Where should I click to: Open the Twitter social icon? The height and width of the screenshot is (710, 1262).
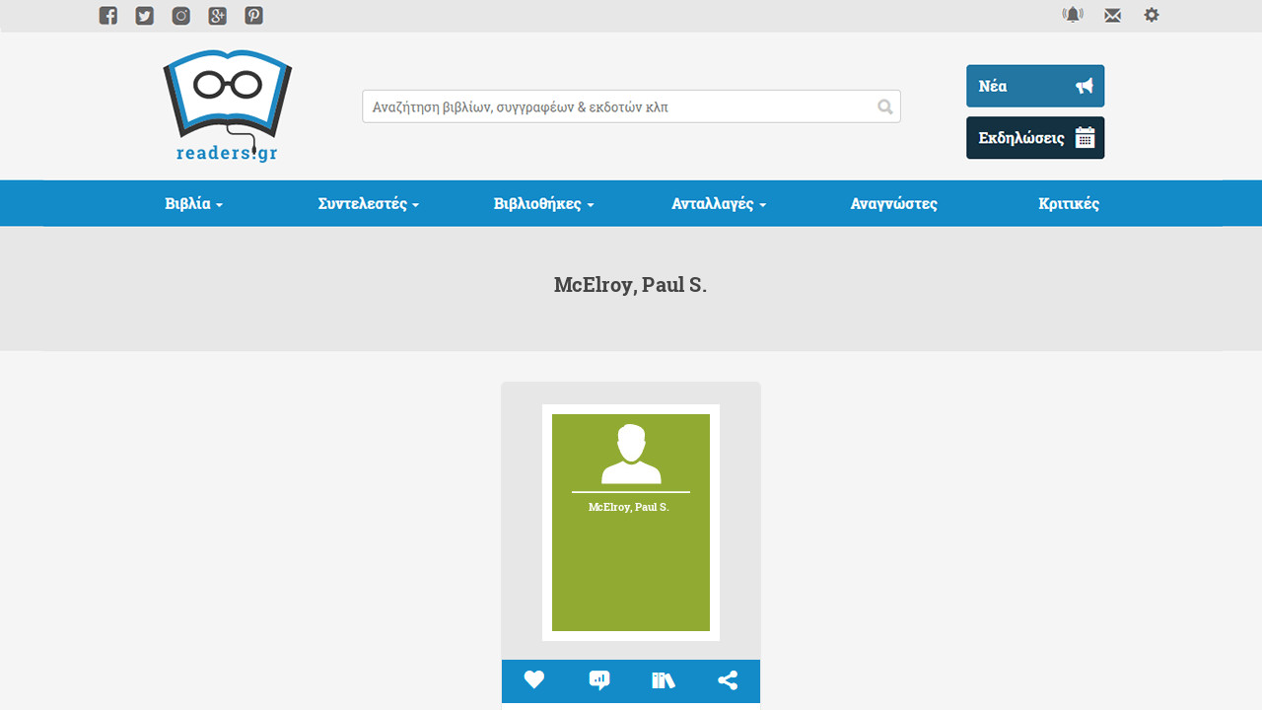(x=145, y=16)
